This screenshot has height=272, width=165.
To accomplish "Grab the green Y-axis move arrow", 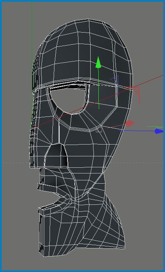I will pyautogui.click(x=98, y=62).
